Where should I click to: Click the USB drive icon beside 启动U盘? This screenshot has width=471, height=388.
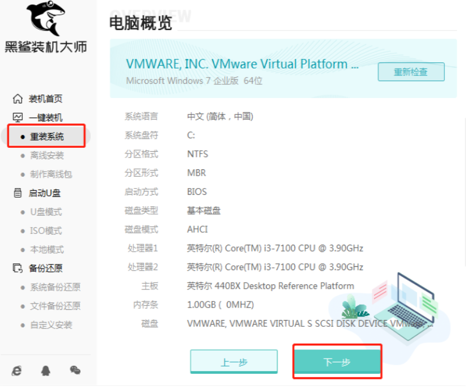coord(18,193)
